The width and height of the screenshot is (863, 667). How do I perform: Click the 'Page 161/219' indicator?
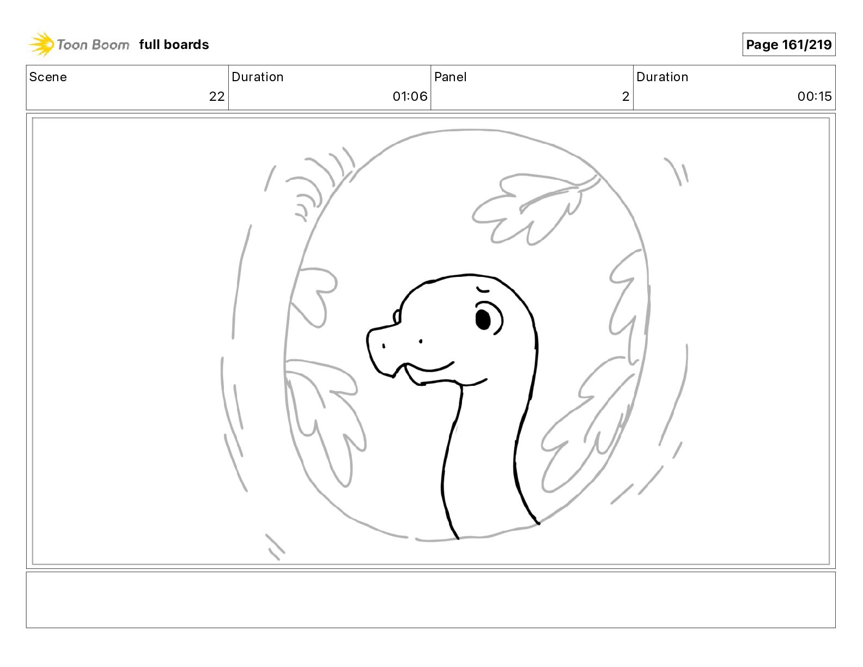[x=788, y=45]
